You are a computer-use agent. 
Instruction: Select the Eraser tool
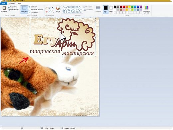coord(47,11)
